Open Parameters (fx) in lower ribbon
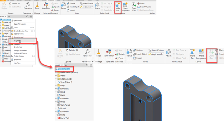224x121 pixels. pyautogui.click(x=87, y=53)
